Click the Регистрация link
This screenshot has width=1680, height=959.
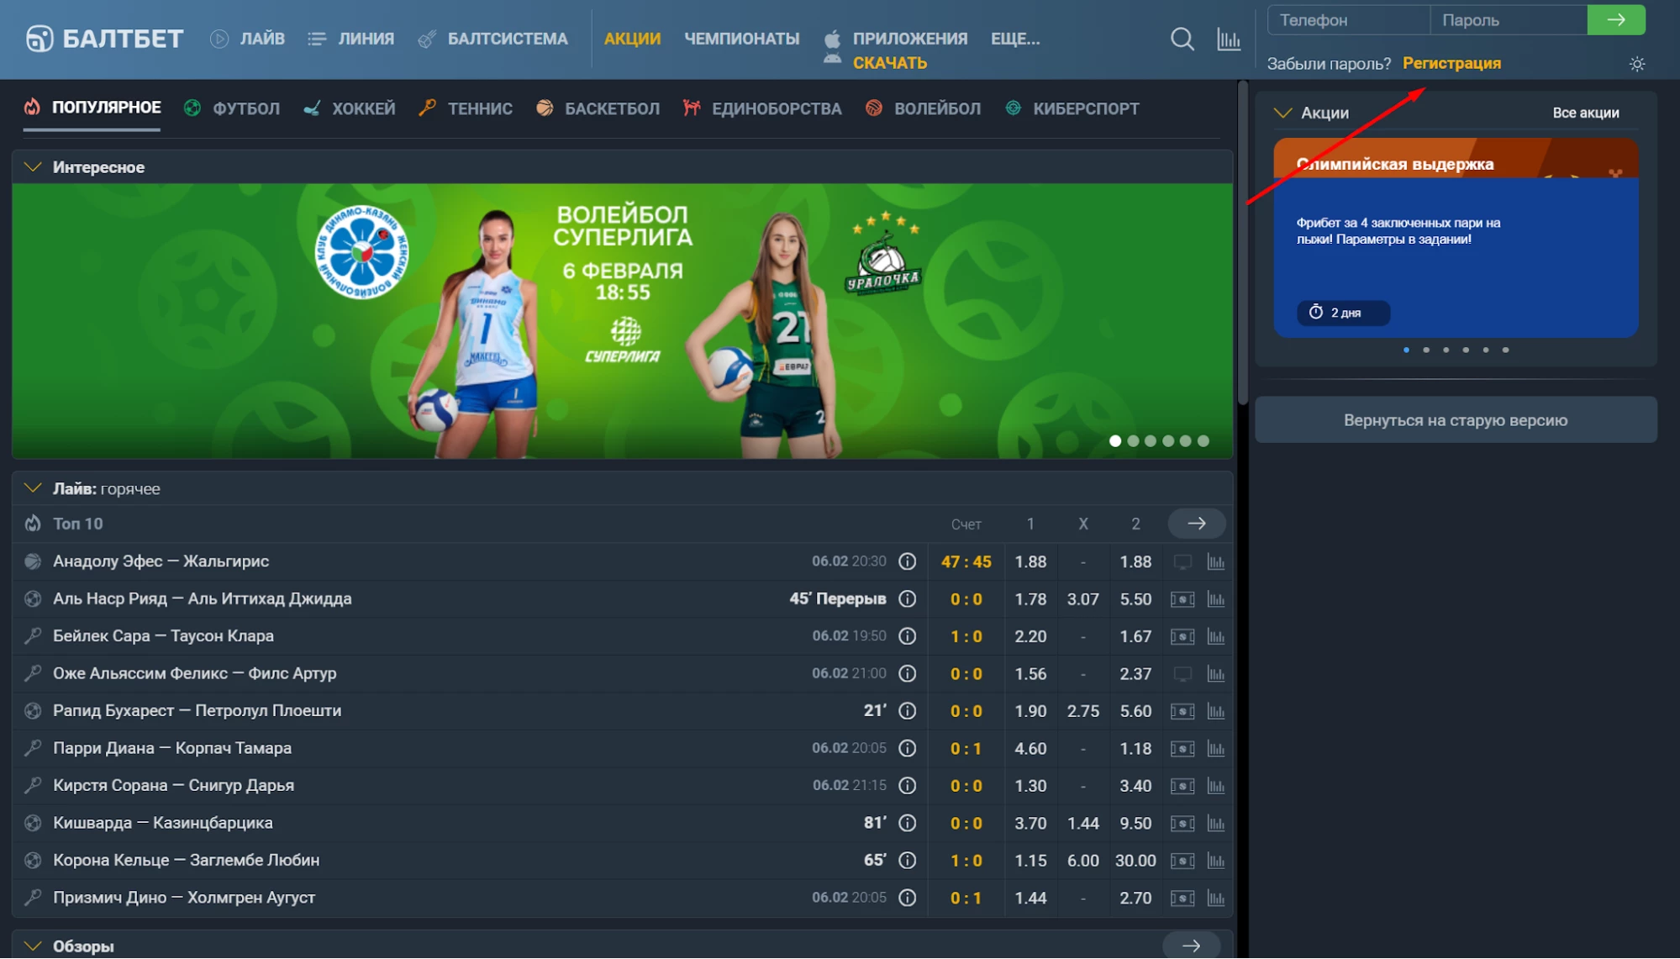[1451, 63]
